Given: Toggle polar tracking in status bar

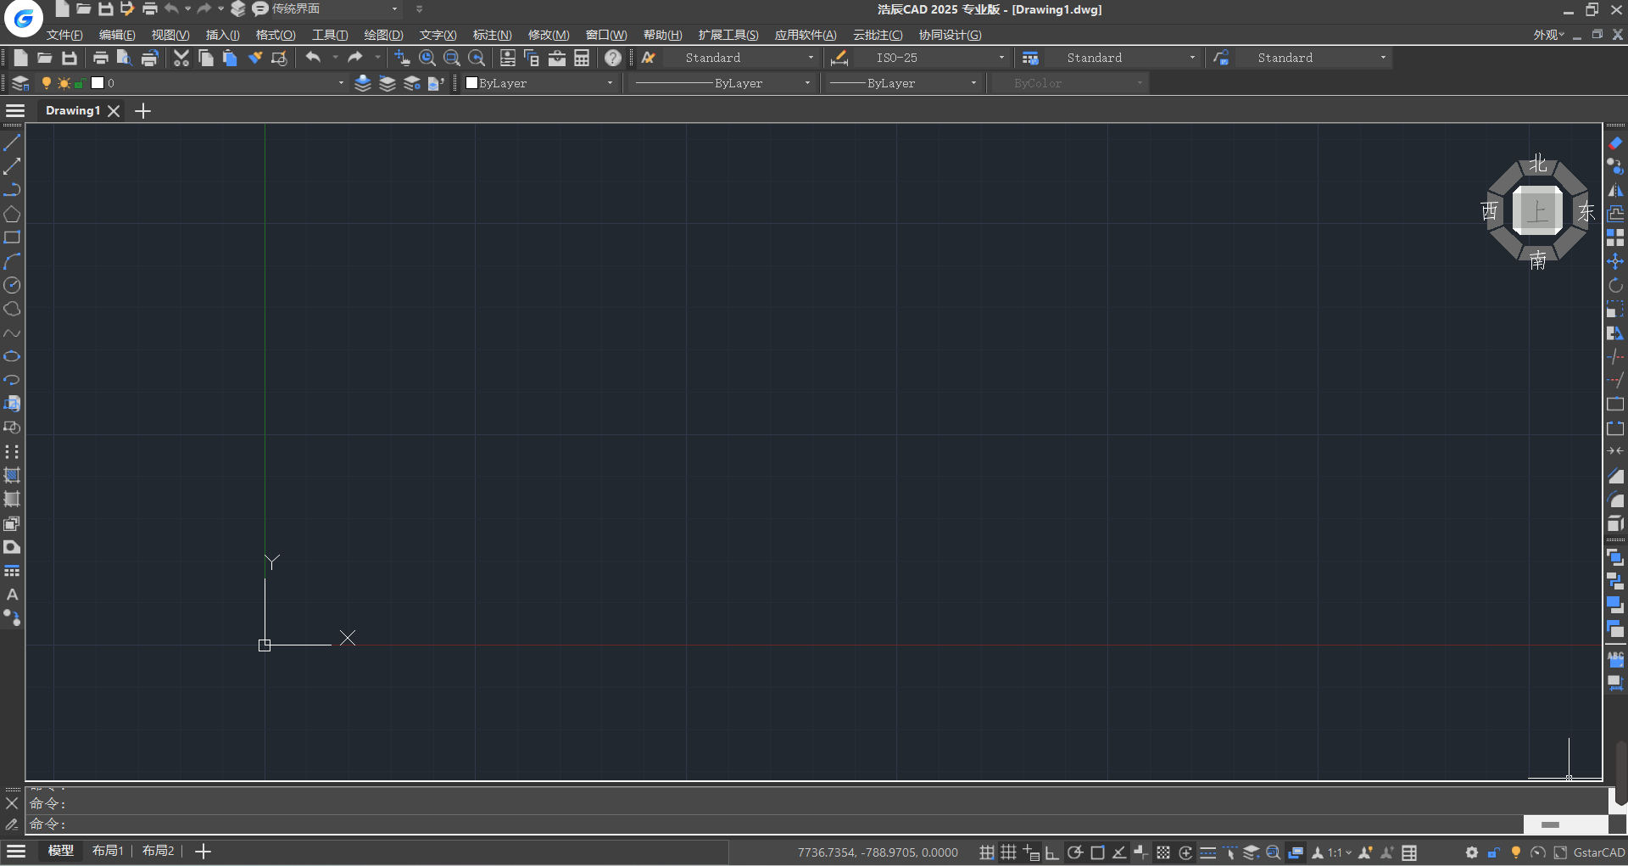Looking at the screenshot, I should pos(1074,852).
